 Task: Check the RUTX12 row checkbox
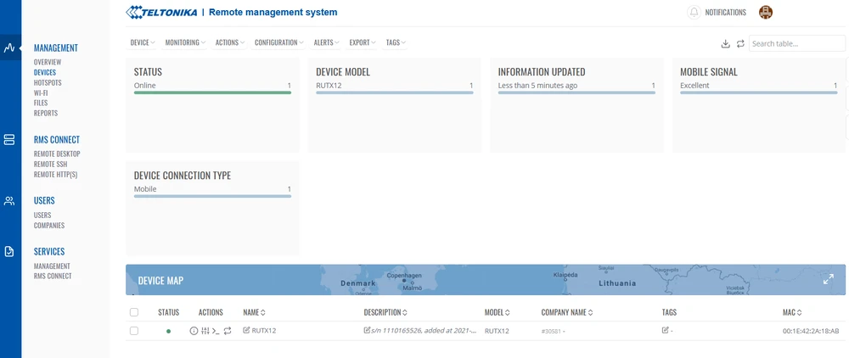click(x=134, y=331)
